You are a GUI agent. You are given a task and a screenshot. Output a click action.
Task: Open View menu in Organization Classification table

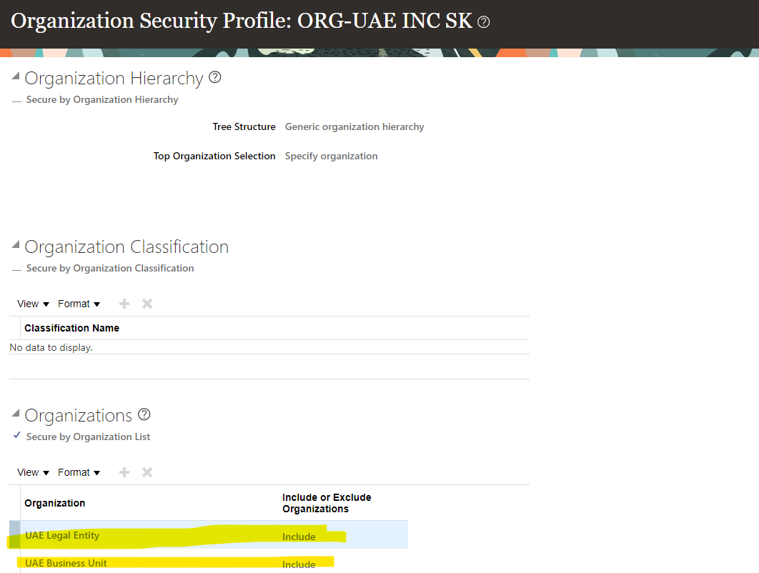tap(33, 304)
